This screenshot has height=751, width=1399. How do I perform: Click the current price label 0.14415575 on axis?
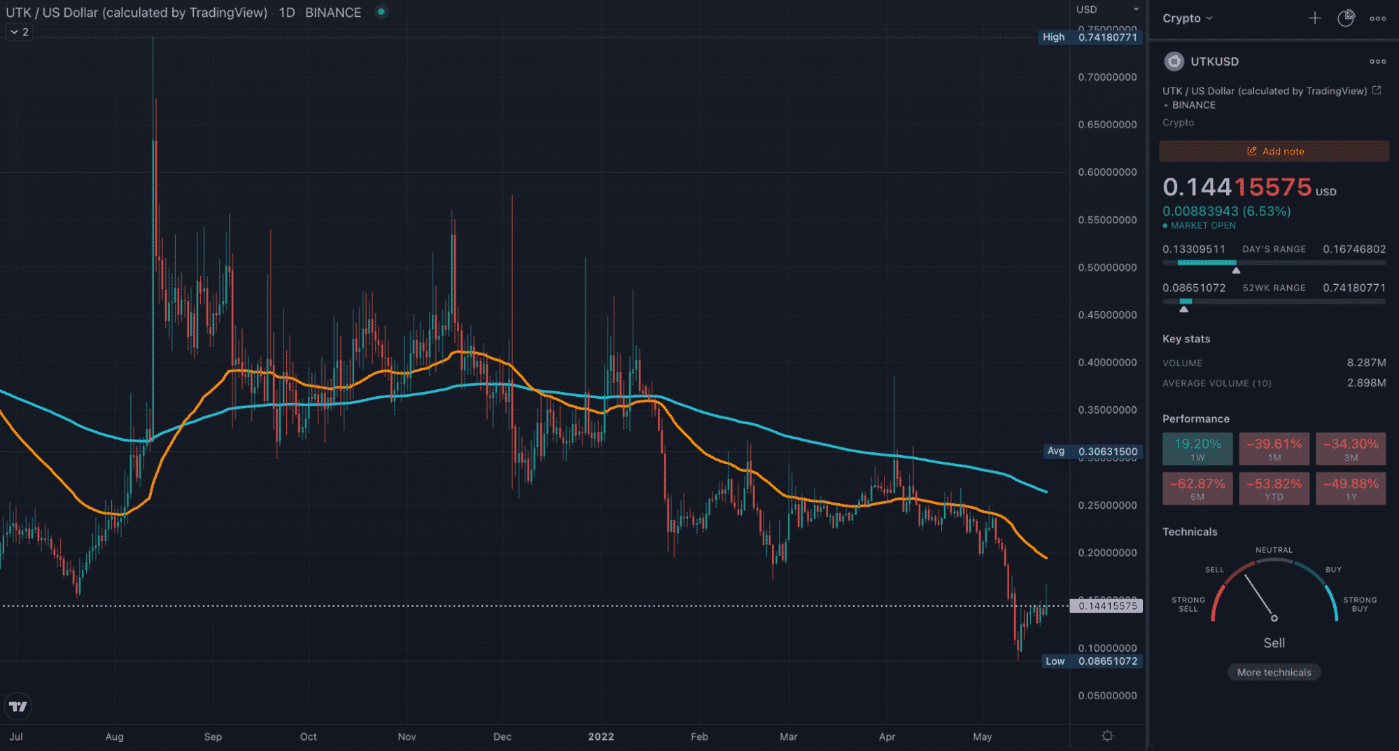coord(1107,606)
